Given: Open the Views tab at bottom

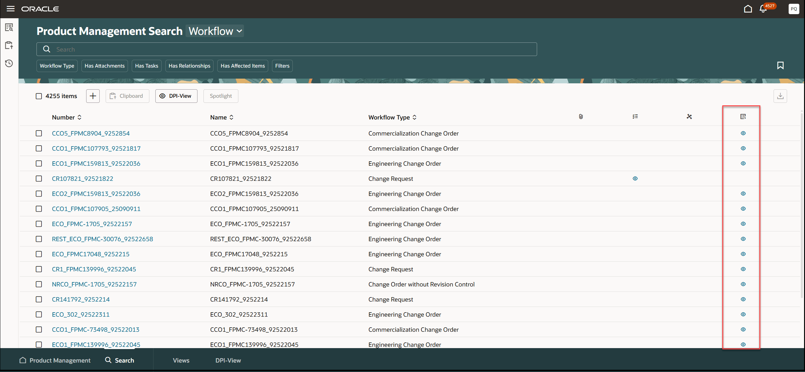Looking at the screenshot, I should click(181, 360).
